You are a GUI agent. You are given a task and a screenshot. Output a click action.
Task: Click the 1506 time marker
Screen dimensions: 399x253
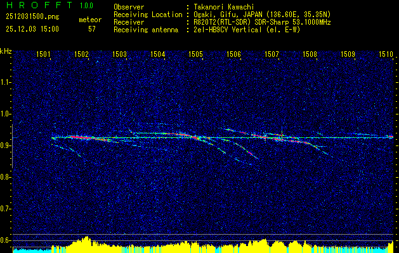click(x=233, y=54)
